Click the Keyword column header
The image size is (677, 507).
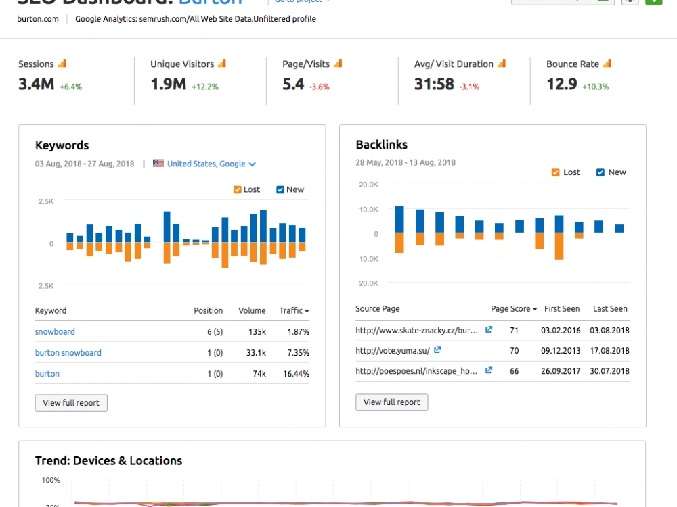(51, 310)
